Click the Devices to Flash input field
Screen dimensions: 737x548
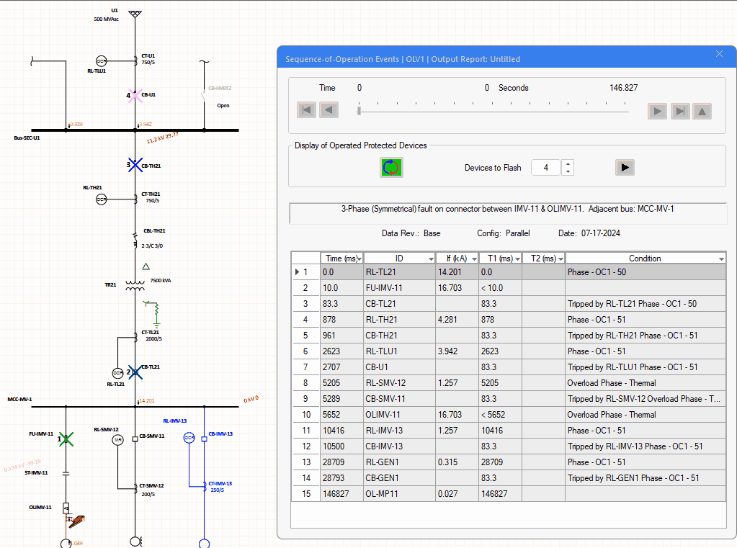tap(545, 168)
